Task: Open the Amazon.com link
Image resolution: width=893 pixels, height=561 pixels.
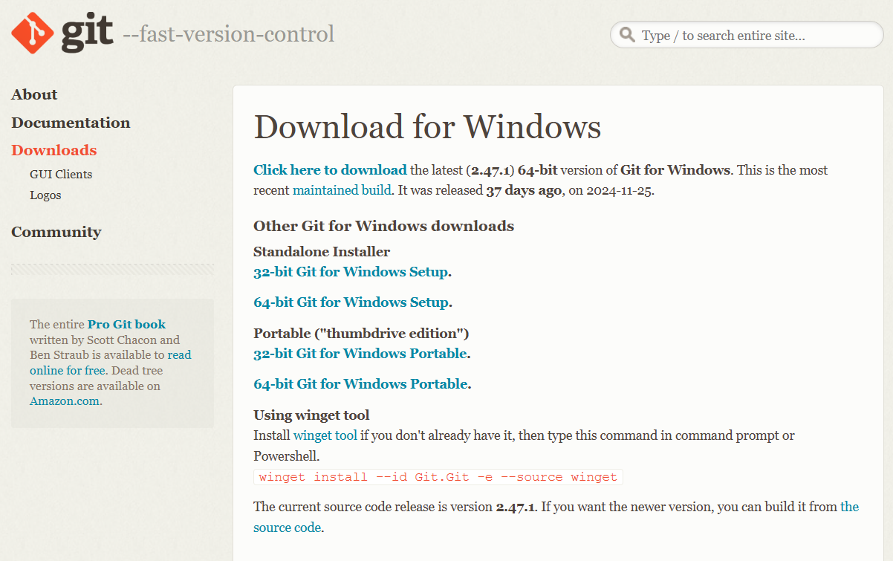Action: click(x=65, y=401)
